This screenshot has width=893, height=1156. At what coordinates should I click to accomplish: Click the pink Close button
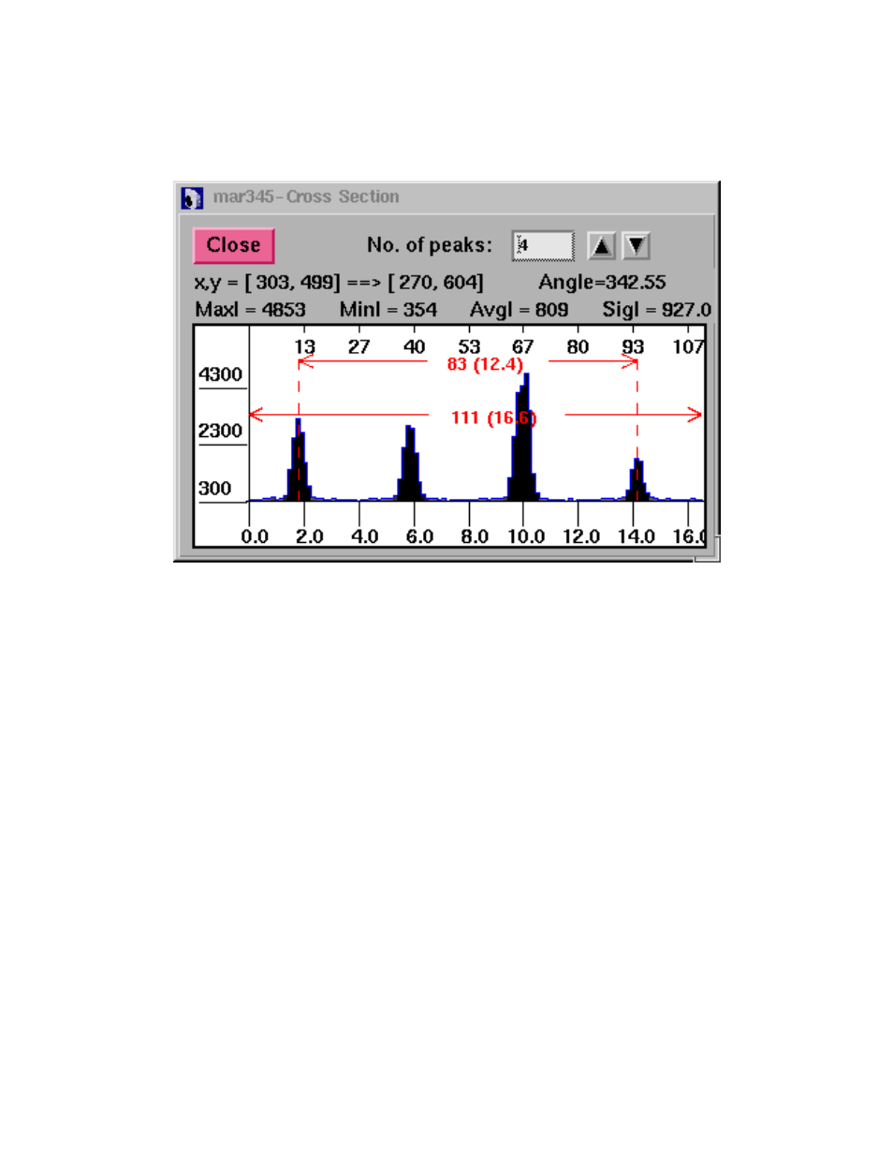pyautogui.click(x=233, y=245)
